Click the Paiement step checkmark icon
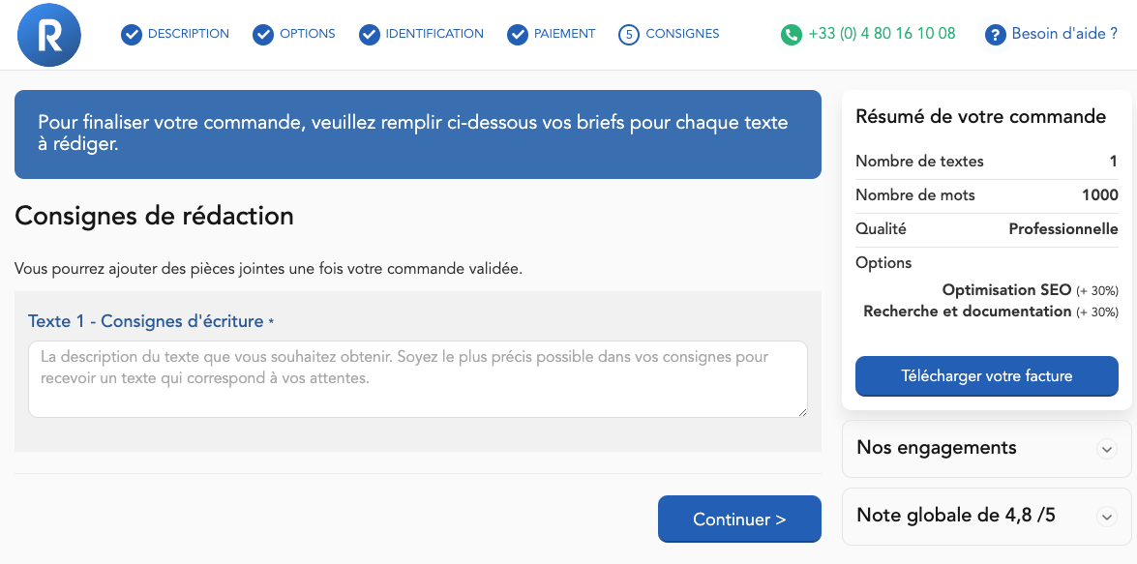Screen dimensions: 1137x564 coord(518,34)
